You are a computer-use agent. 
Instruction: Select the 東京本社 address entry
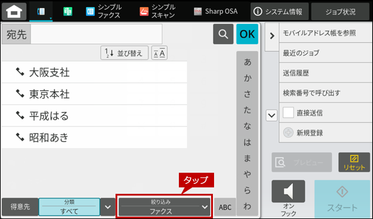94,94
